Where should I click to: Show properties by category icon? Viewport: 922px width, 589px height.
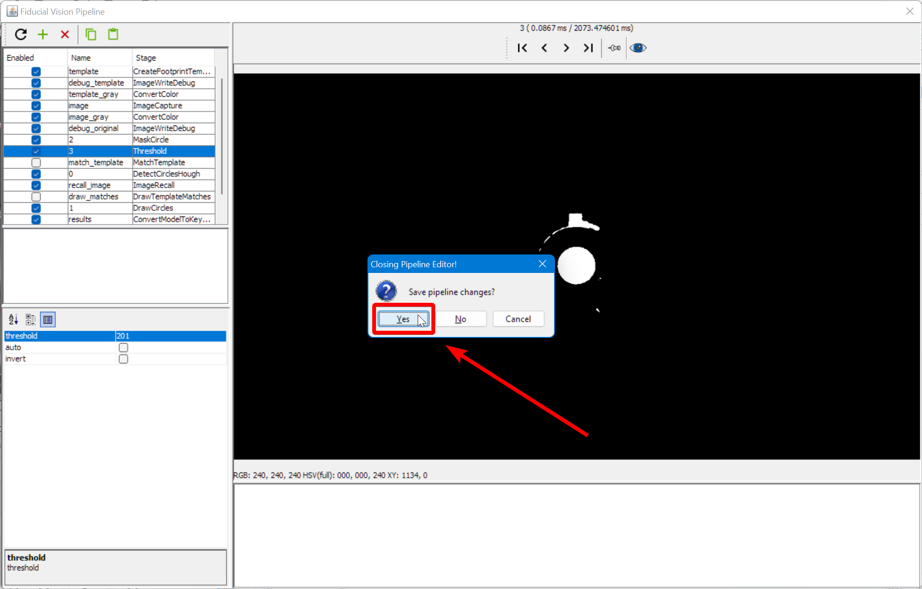click(31, 319)
